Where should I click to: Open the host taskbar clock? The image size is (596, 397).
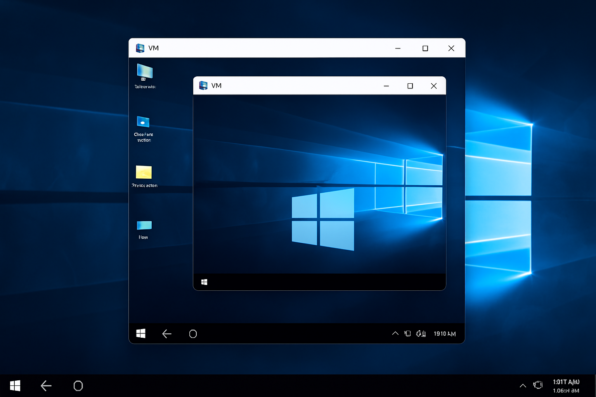566,386
